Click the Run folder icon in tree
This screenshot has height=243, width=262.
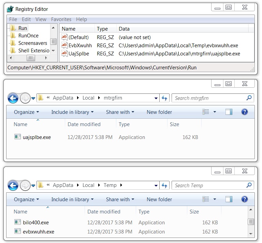13,28
